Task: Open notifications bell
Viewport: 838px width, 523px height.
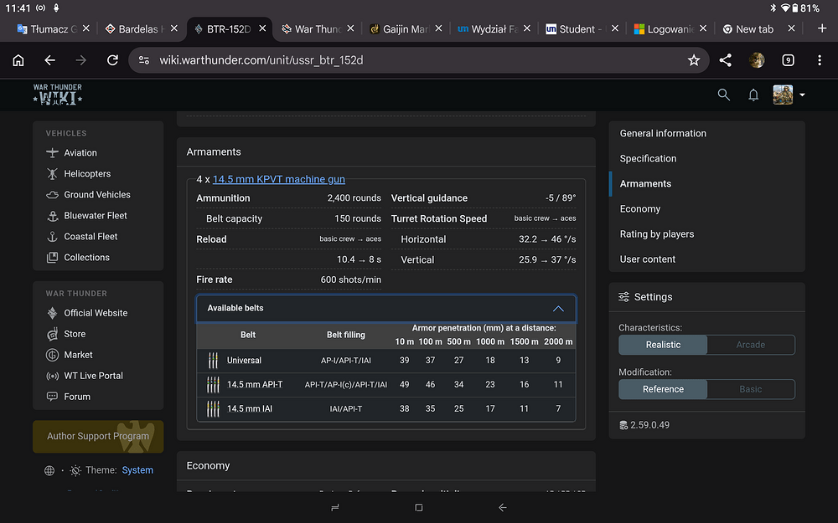Action: coord(753,95)
